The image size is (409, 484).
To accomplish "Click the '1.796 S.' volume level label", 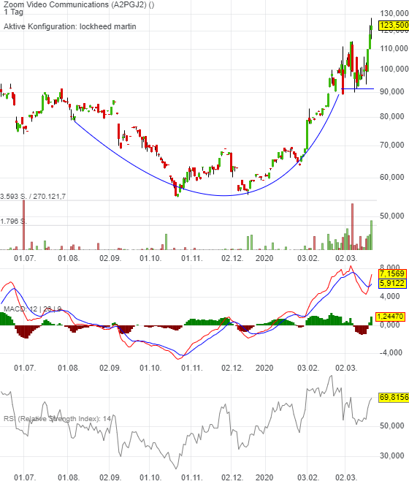I will click(x=14, y=222).
